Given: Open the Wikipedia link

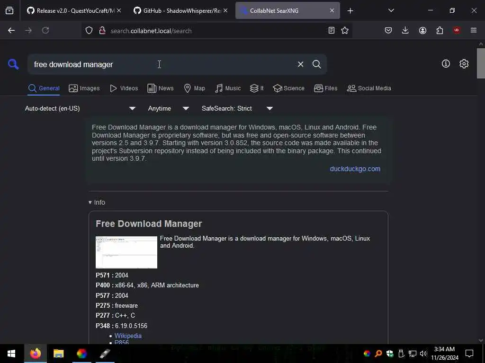Looking at the screenshot, I should pos(128,336).
